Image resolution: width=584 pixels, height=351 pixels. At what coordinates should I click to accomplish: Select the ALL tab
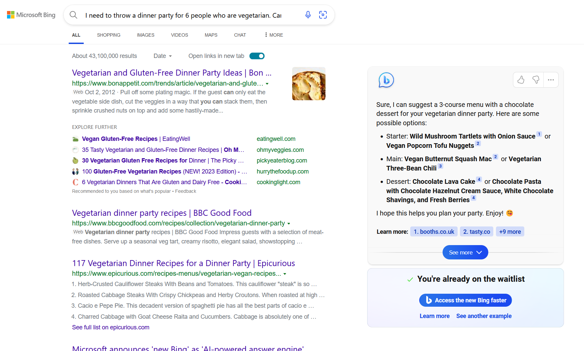pos(76,35)
